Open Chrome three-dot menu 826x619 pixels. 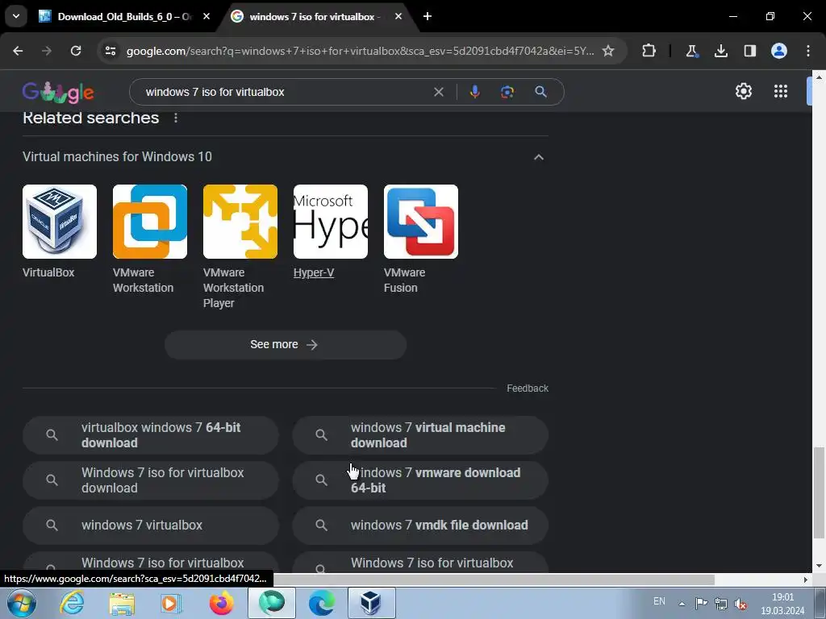coord(808,51)
